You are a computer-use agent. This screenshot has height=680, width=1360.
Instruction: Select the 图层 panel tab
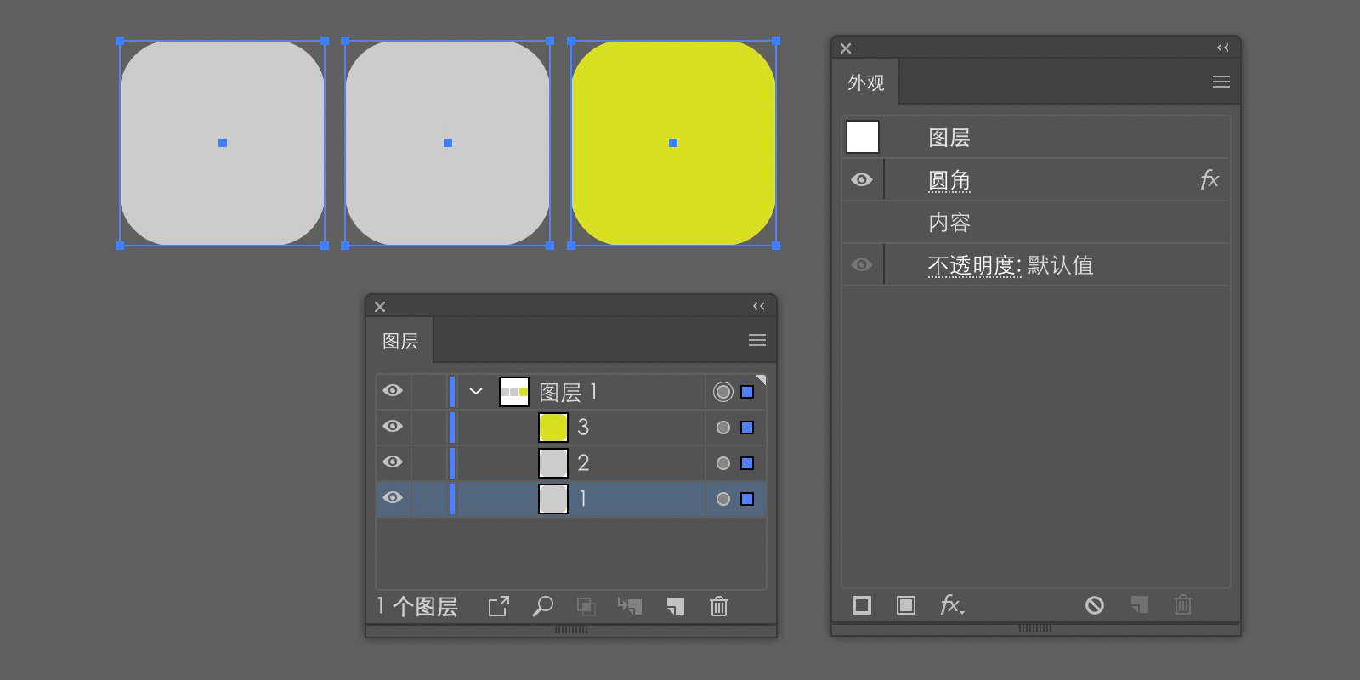(x=400, y=341)
